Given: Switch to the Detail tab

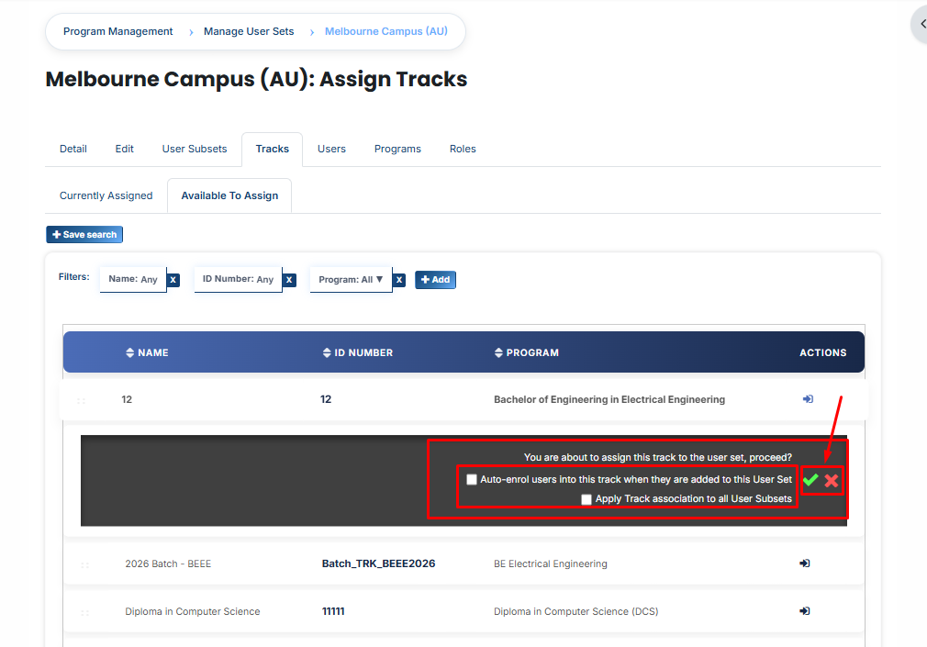Looking at the screenshot, I should (x=73, y=149).
